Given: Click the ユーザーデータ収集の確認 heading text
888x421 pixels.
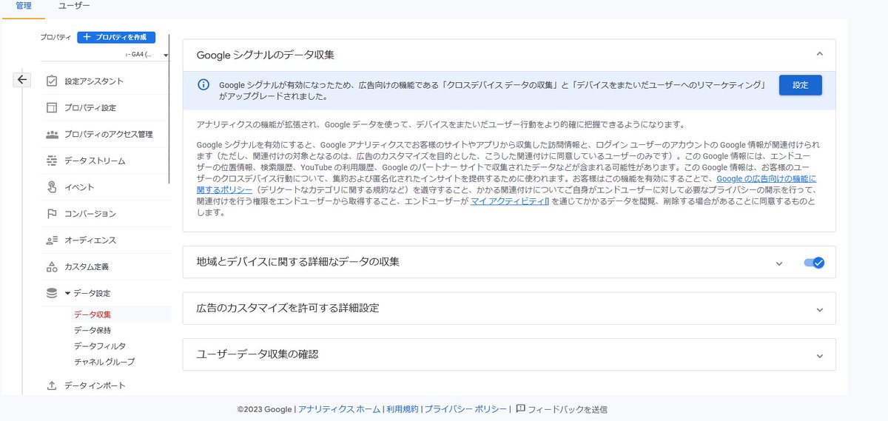Looking at the screenshot, I should click(258, 354).
